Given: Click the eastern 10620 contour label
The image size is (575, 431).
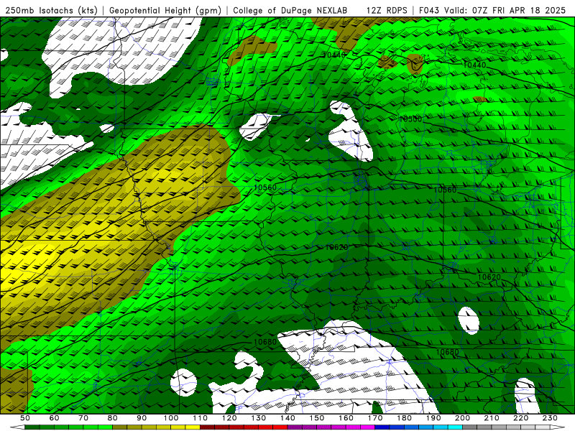Looking at the screenshot, I should 489,277.
